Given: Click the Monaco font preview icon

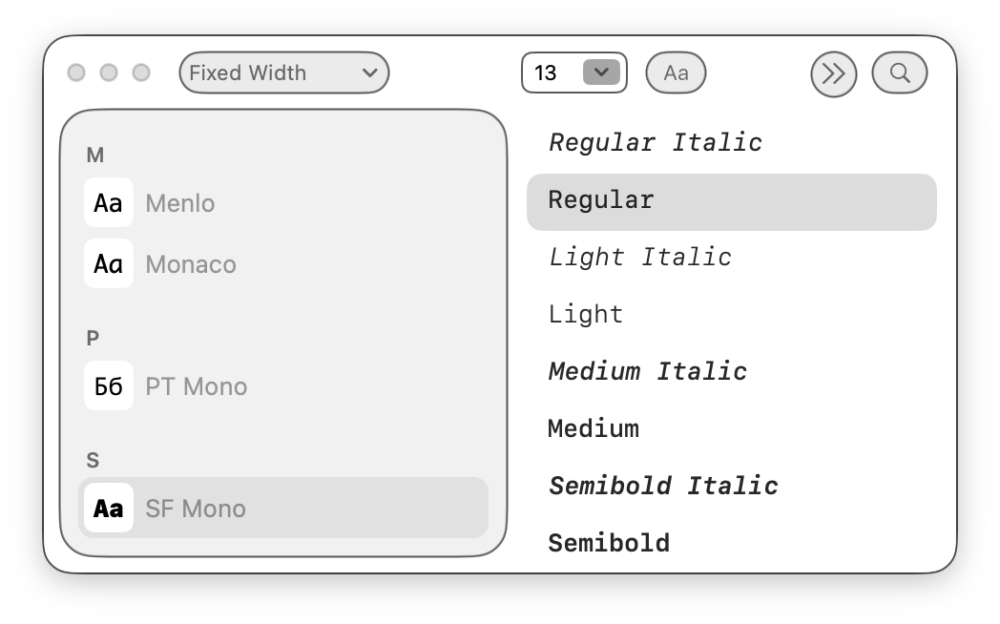Looking at the screenshot, I should [109, 263].
